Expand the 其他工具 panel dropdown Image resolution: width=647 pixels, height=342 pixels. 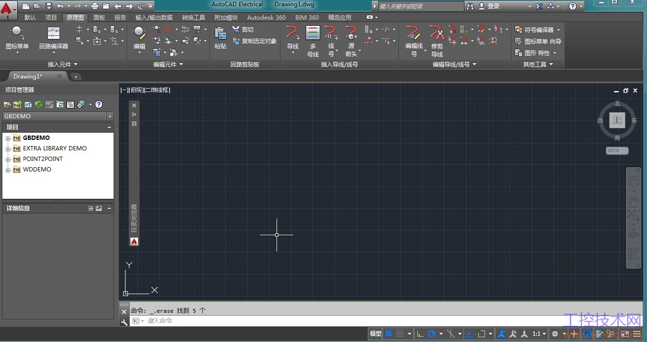pos(538,64)
